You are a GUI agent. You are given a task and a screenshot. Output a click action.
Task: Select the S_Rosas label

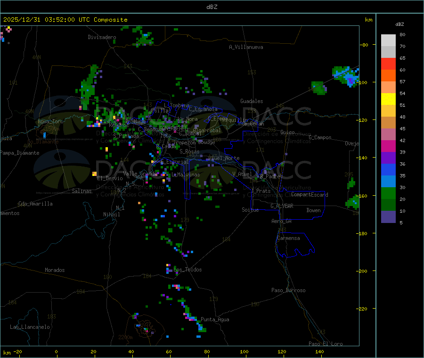189,151
